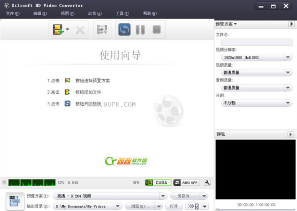Toggle the NVIDIA CUDA GPU button
The width and height of the screenshot is (297, 211).
pos(158,183)
